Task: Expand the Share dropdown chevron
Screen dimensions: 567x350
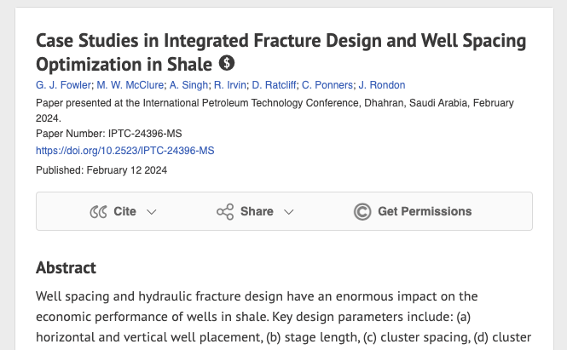Action: pos(288,212)
